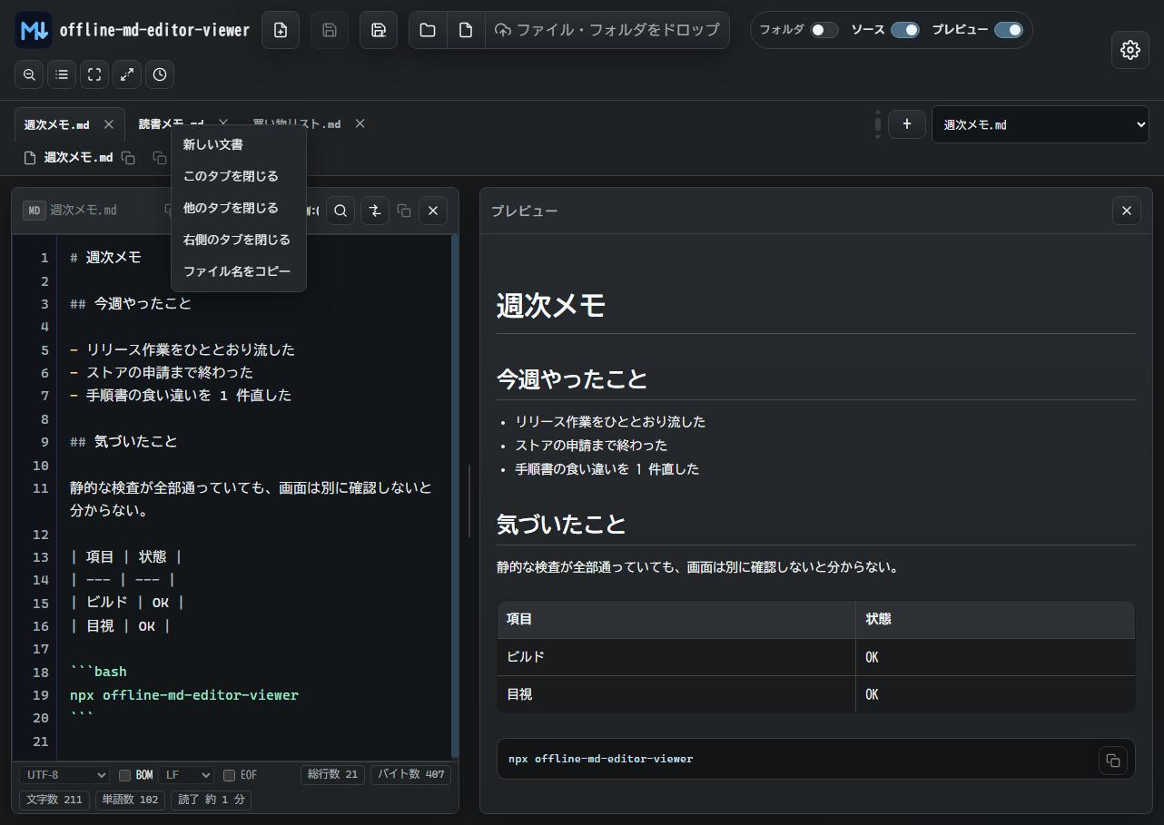
Task: Click the 読了 約 1 分 status badge
Action: click(212, 800)
